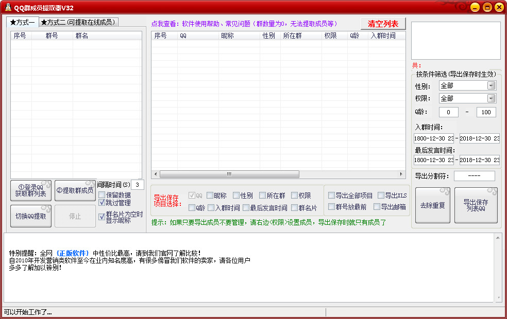
Task: Enable the 导出邮箱 checkbox
Action: click(377, 207)
